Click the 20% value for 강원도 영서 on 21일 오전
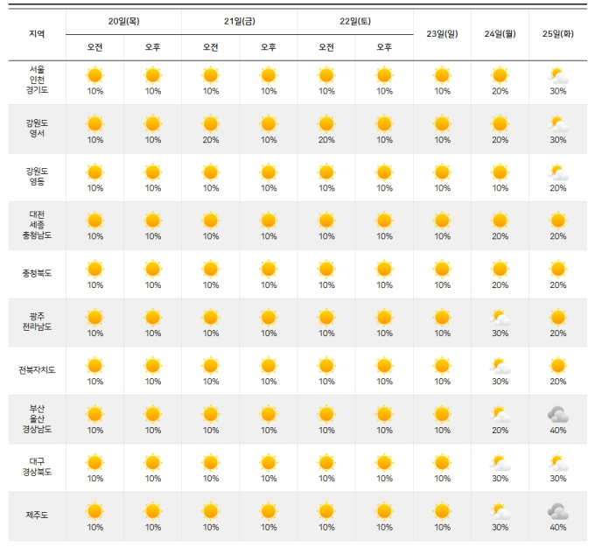The height and width of the screenshot is (547, 595). tap(211, 140)
